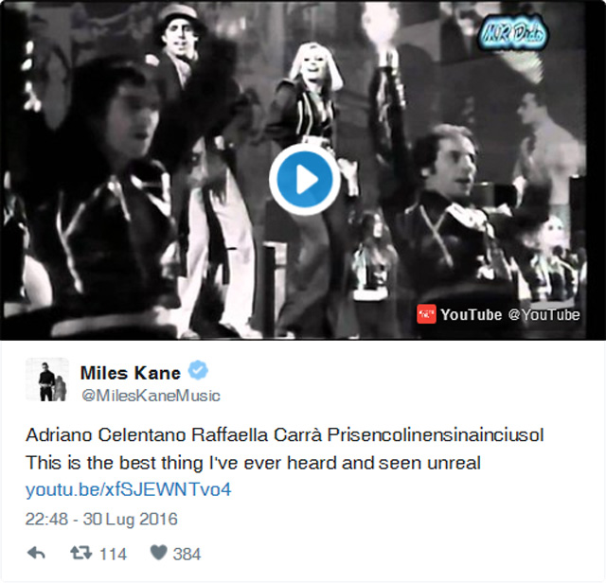
Task: Click the YouTube label on the video card
Action: (472, 314)
